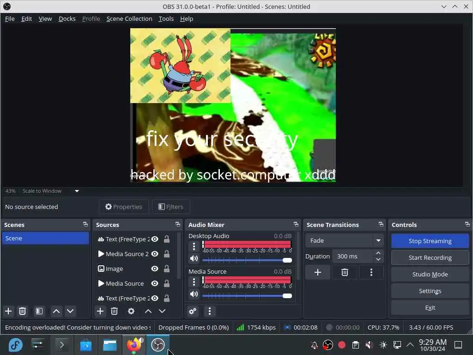The width and height of the screenshot is (473, 355).
Task: Click Stop Streaming button
Action: pos(430,241)
